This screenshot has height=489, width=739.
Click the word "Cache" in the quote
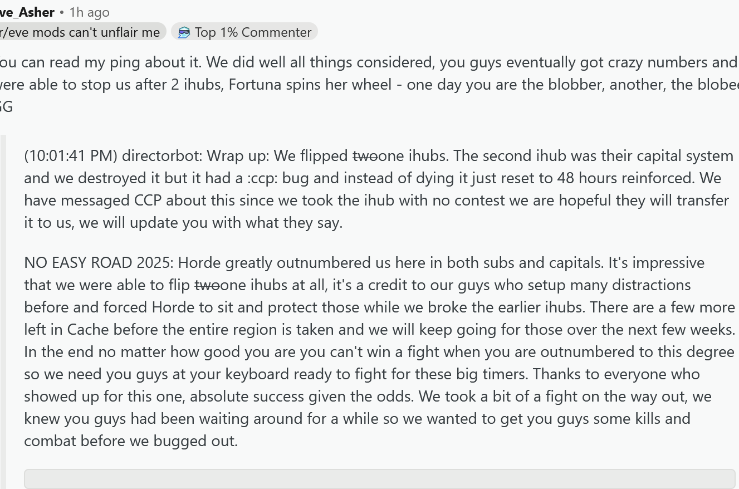[x=88, y=330]
